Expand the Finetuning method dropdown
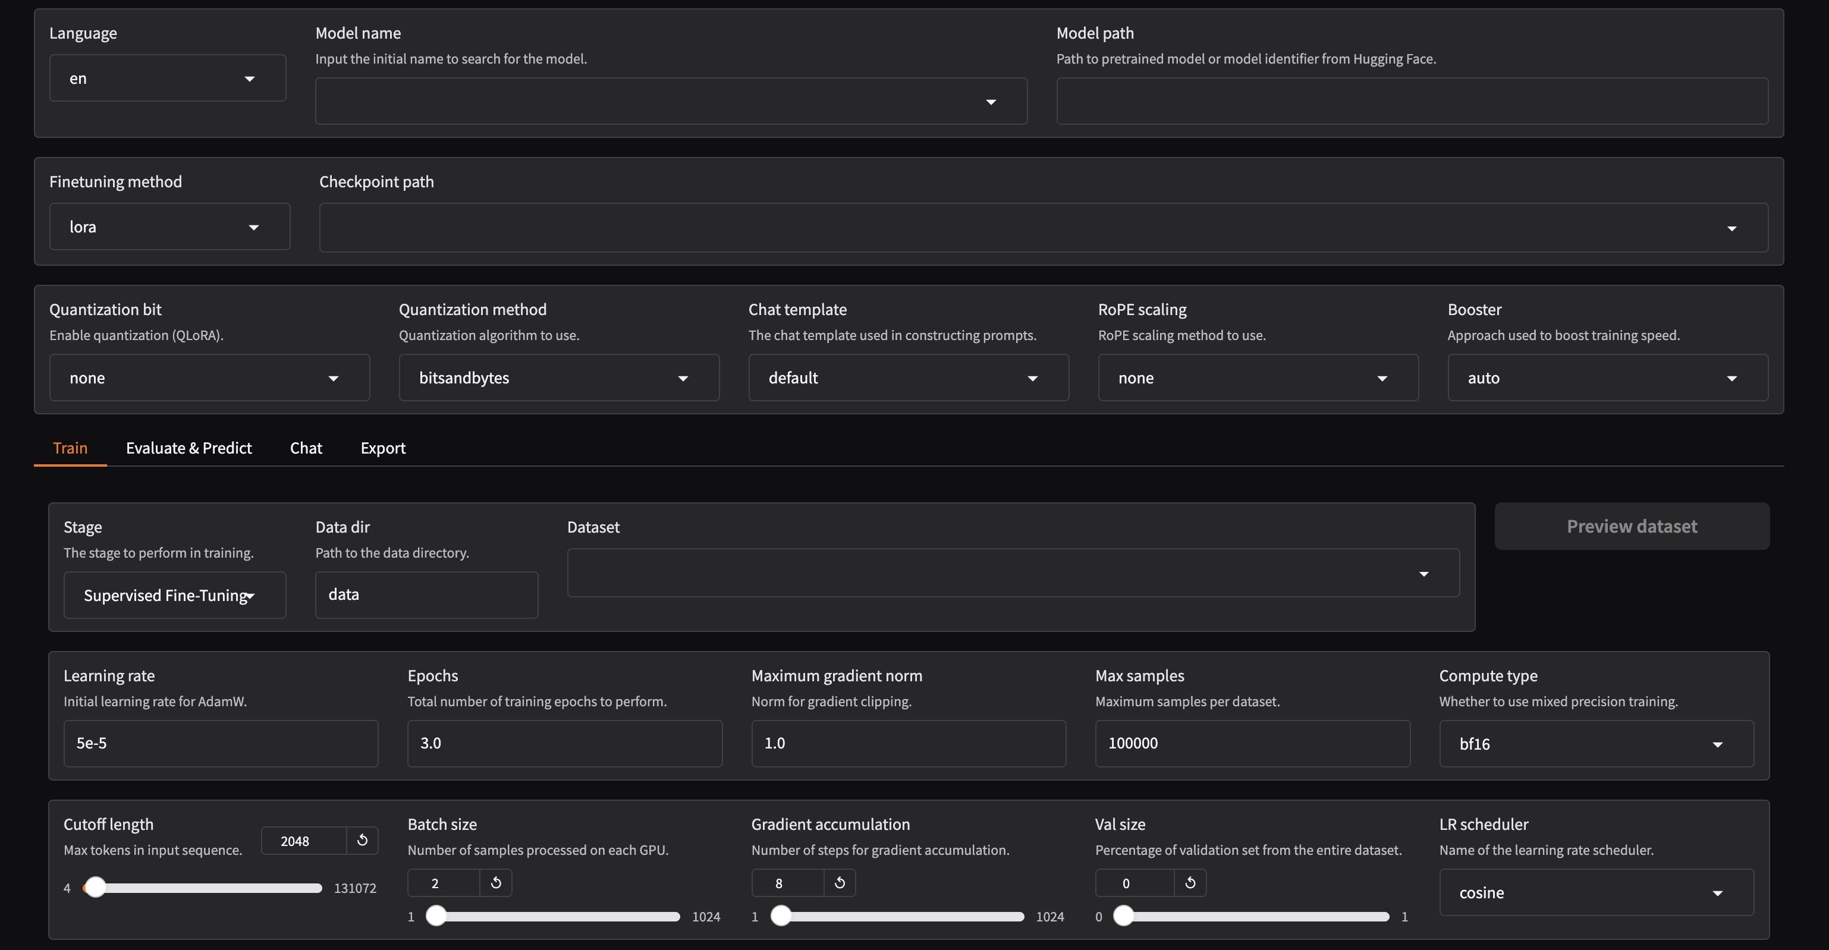 [169, 227]
